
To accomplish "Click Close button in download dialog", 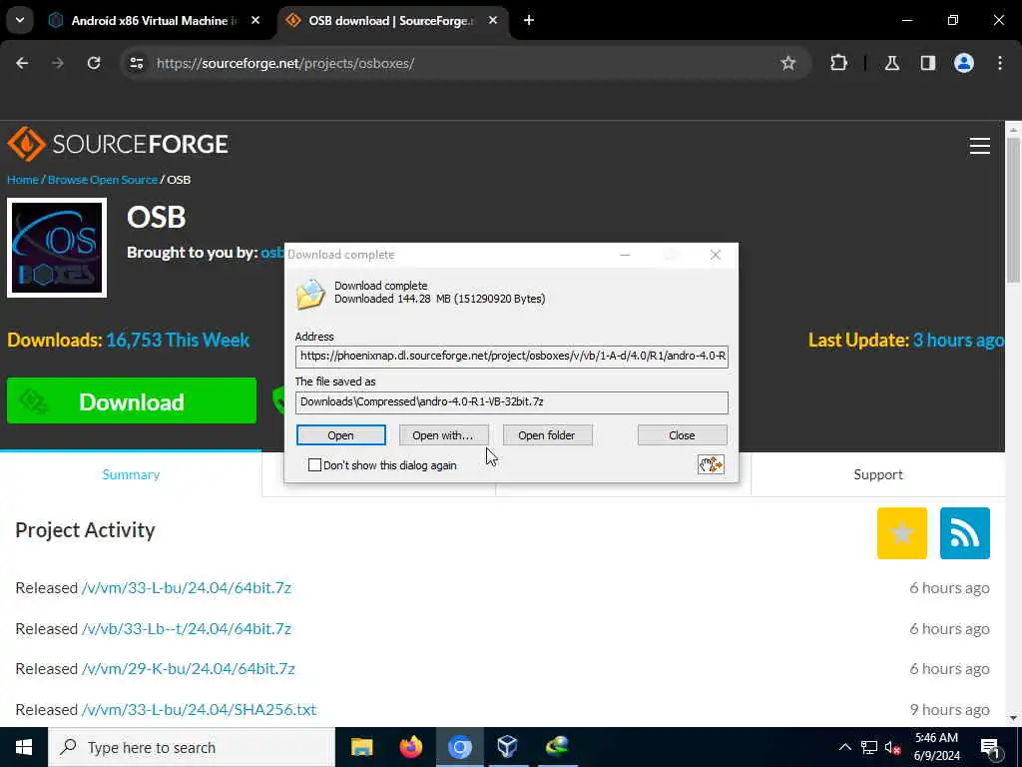I will pyautogui.click(x=683, y=435).
